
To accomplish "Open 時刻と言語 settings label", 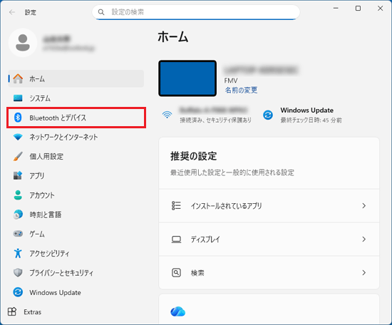I will [45, 215].
